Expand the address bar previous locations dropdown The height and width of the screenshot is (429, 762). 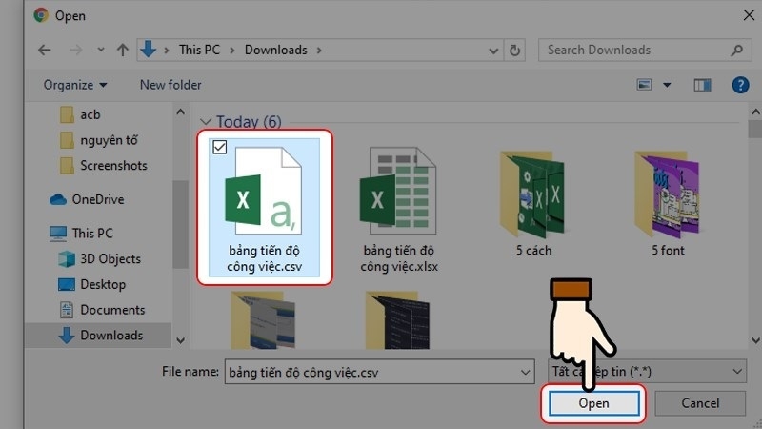[x=491, y=50]
